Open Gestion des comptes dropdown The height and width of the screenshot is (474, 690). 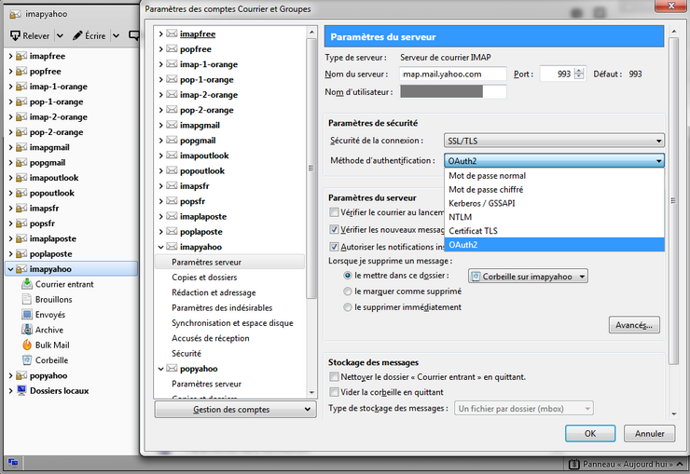[x=235, y=410]
